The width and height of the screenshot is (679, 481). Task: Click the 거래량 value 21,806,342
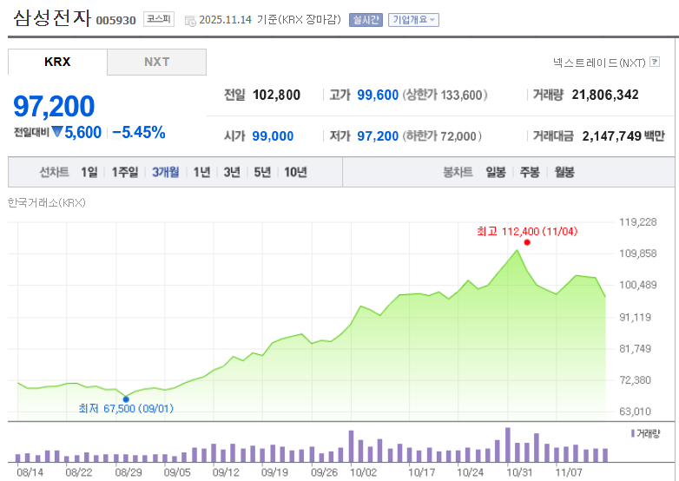point(605,95)
